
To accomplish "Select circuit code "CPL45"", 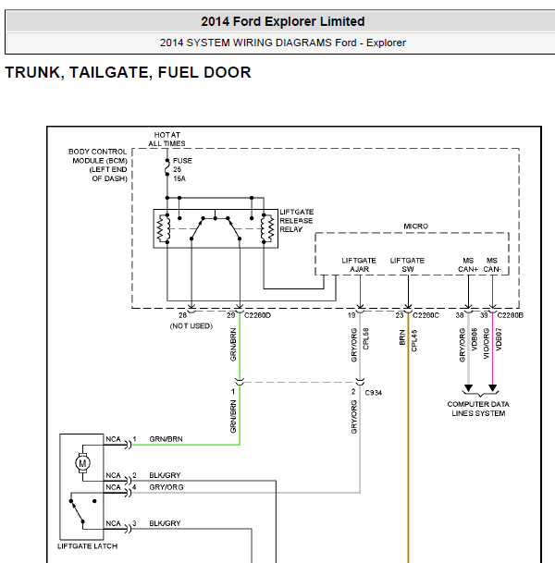I will (x=414, y=341).
